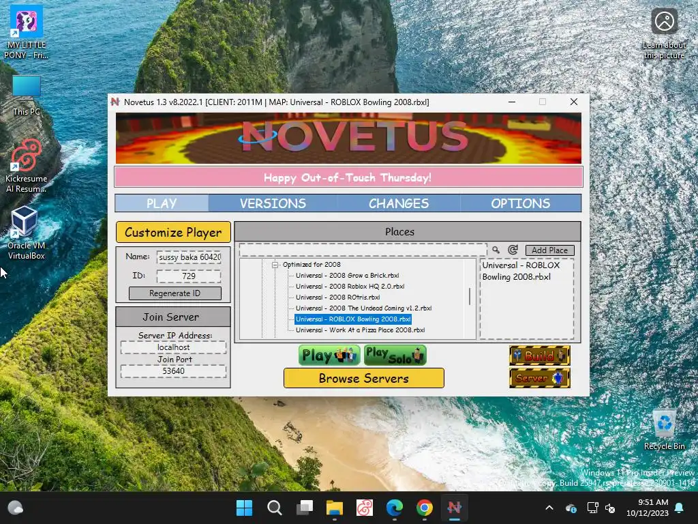Image resolution: width=698 pixels, height=524 pixels.
Task: Select the This PC desktop icon
Action: [27, 96]
